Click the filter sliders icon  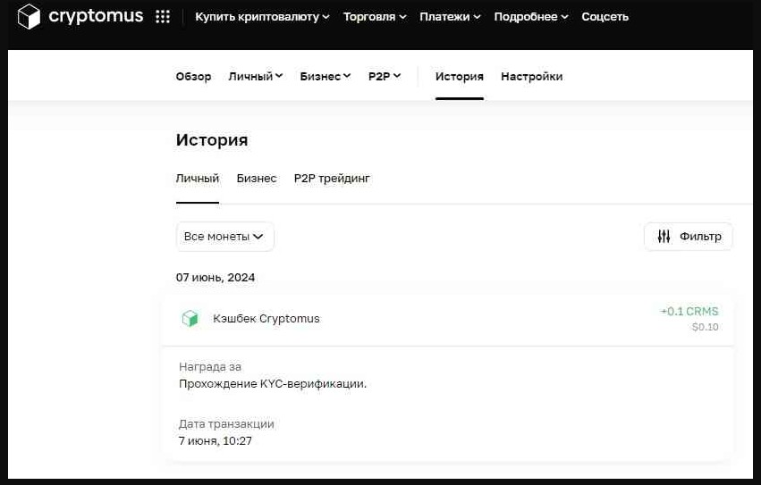664,237
